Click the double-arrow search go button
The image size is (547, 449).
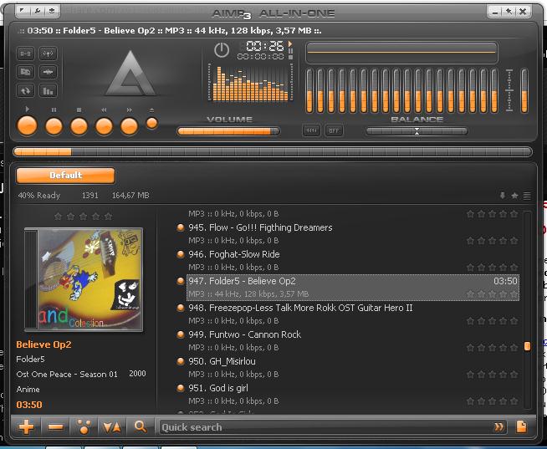[x=498, y=427]
